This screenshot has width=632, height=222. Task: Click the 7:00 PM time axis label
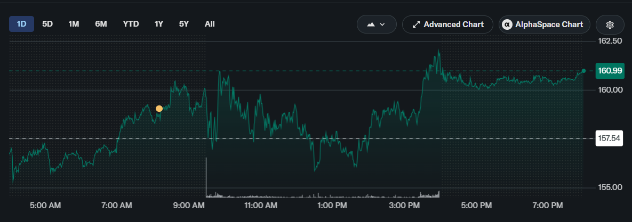point(547,205)
